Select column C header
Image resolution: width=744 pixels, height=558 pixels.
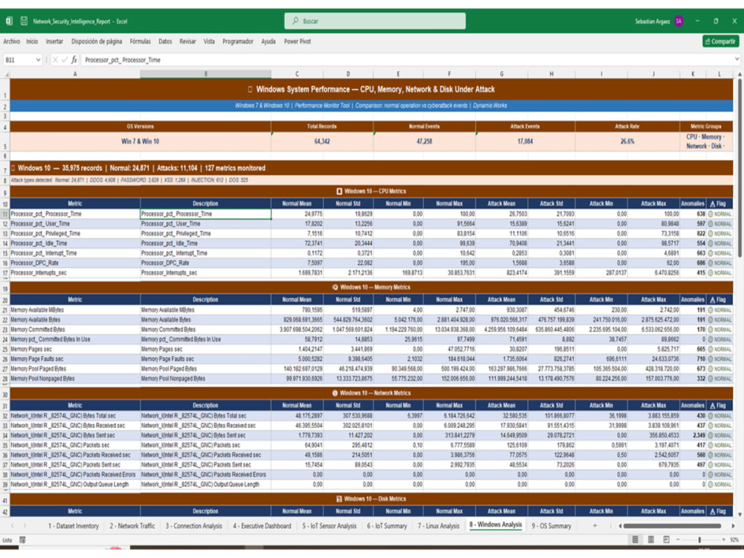pos(297,74)
